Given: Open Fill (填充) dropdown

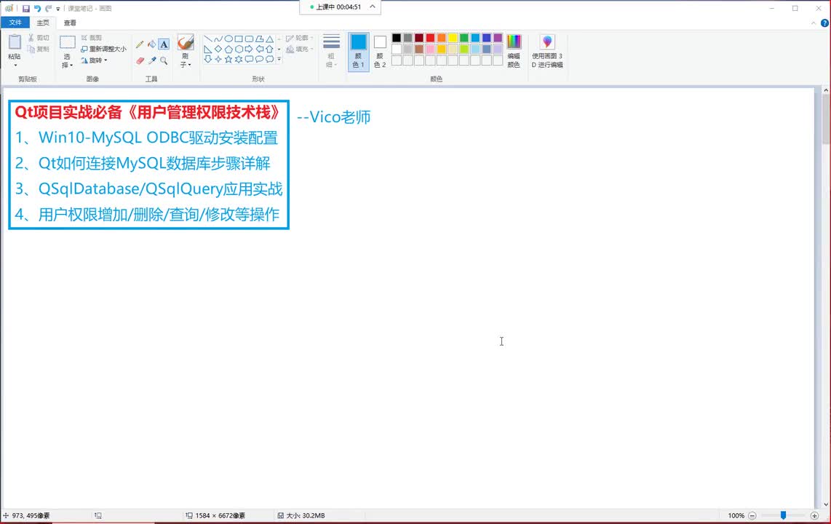Looking at the screenshot, I should tap(299, 49).
